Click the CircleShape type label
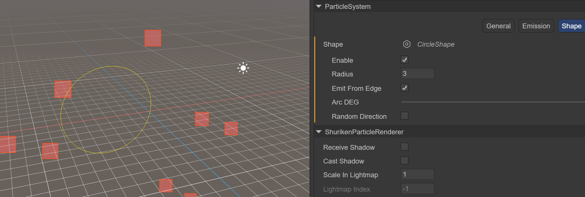 pyautogui.click(x=436, y=44)
